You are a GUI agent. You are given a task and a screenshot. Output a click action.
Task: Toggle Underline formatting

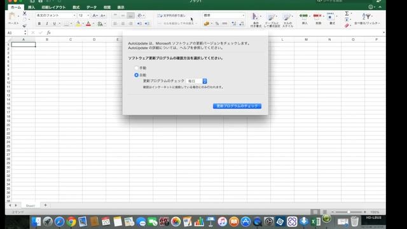click(x=54, y=24)
